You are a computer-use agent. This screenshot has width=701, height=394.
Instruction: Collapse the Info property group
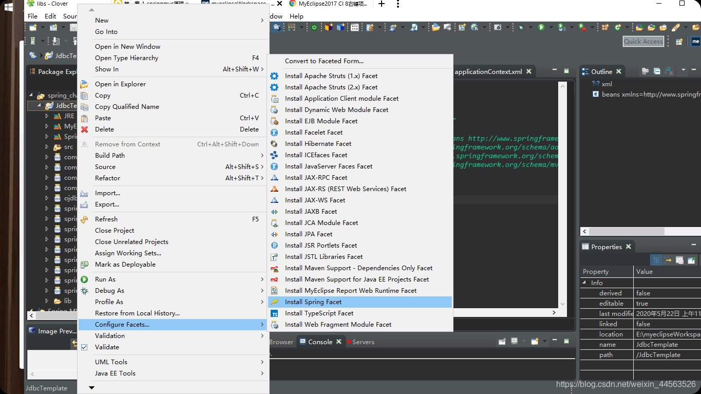[x=584, y=283]
